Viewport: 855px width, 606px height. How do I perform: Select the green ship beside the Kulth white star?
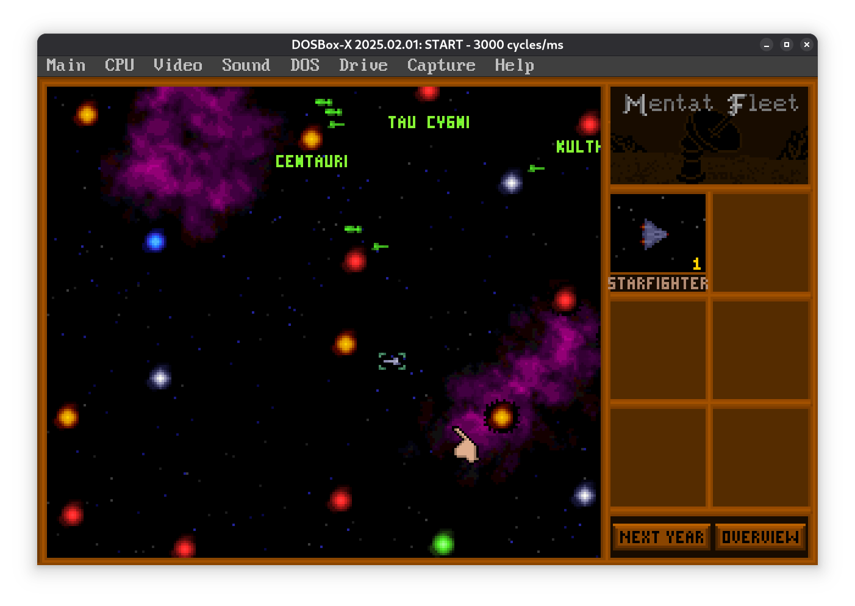click(536, 168)
